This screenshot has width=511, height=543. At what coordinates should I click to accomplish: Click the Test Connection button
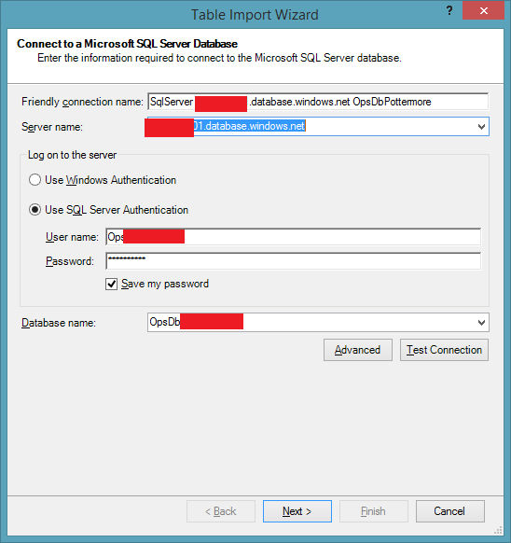click(444, 350)
